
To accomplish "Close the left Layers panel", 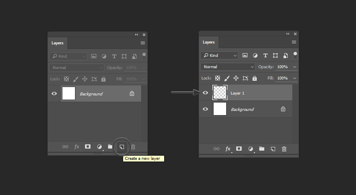I will click(x=144, y=35).
